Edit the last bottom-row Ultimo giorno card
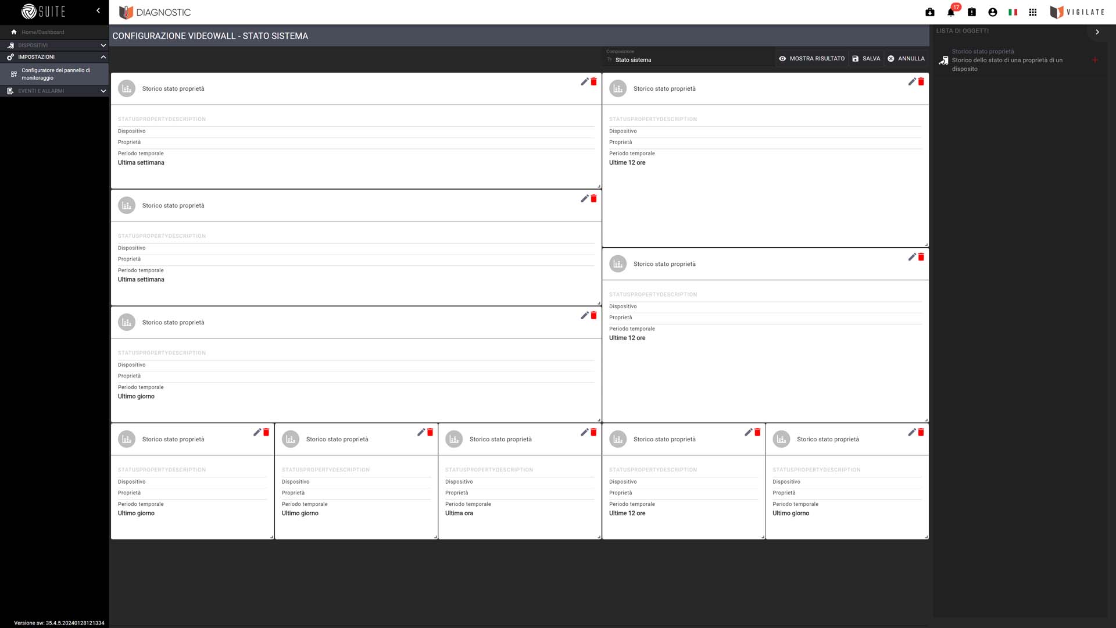 point(912,433)
